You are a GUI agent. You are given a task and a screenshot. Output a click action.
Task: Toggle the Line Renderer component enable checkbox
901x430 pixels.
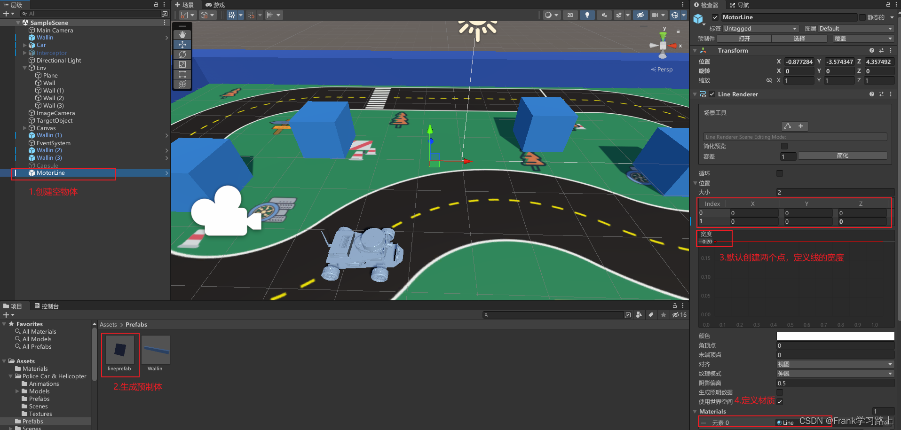(712, 94)
